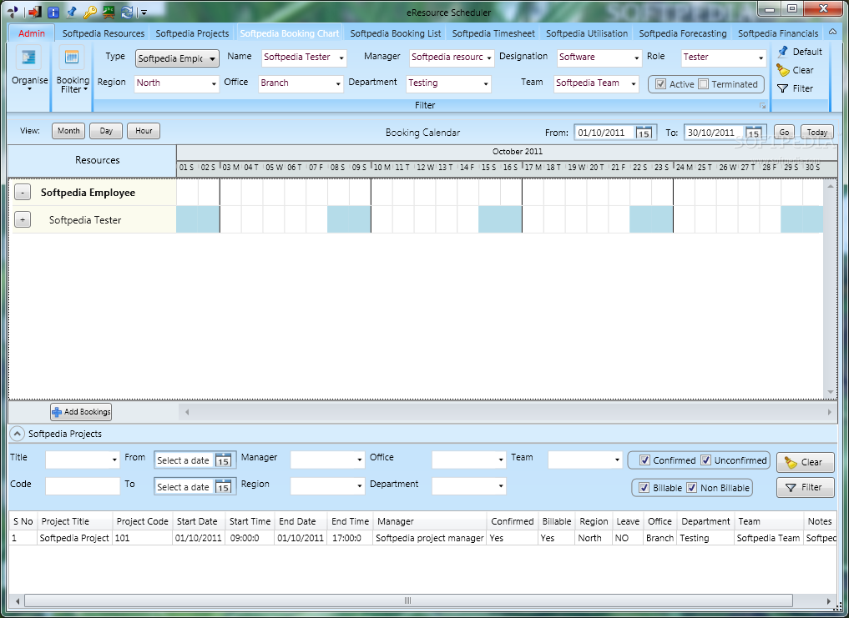Select the Month view button
Image resolution: width=849 pixels, height=618 pixels.
[x=68, y=131]
